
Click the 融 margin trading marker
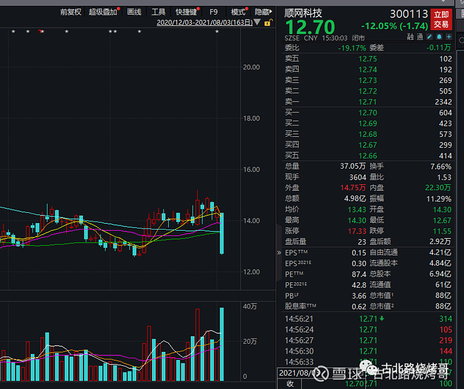pos(410,37)
